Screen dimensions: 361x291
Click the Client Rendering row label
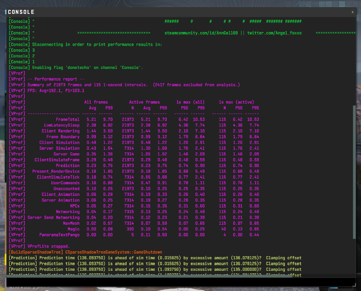[x=60, y=131]
